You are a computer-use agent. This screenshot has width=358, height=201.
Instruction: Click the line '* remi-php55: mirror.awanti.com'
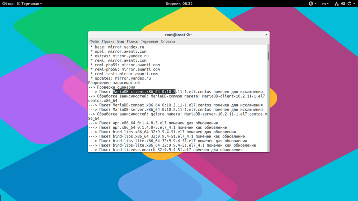(125, 65)
